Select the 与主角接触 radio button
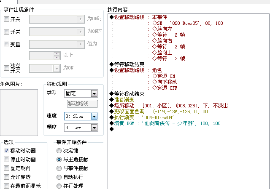Screen dimensions: 270x189 (x=59, y=160)
